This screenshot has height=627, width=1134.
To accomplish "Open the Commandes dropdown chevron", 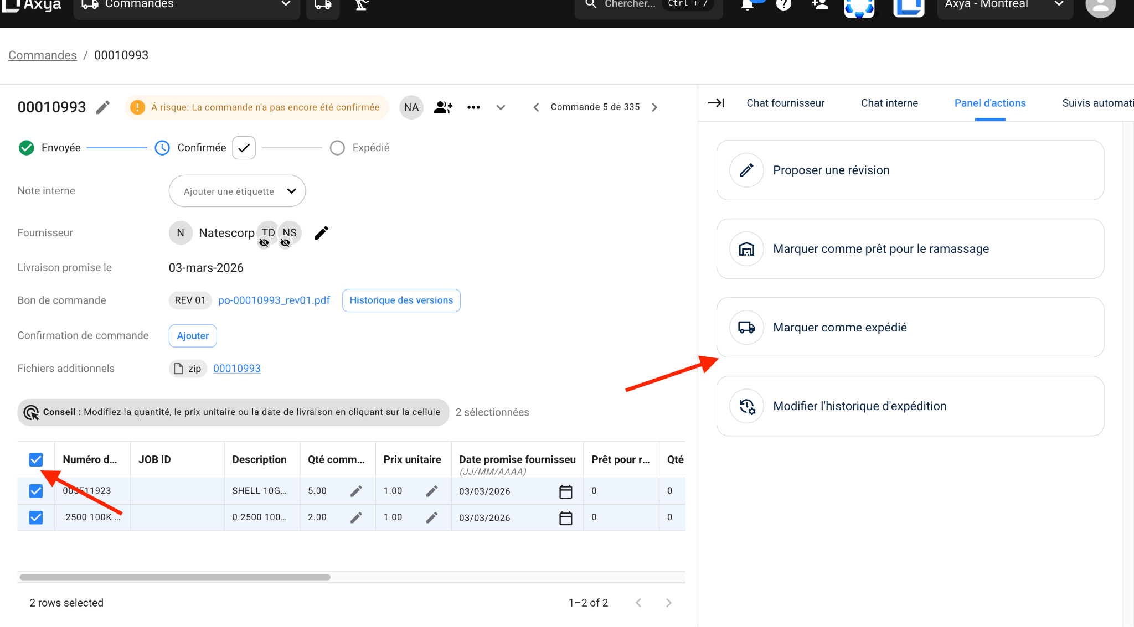I will 285,3.
